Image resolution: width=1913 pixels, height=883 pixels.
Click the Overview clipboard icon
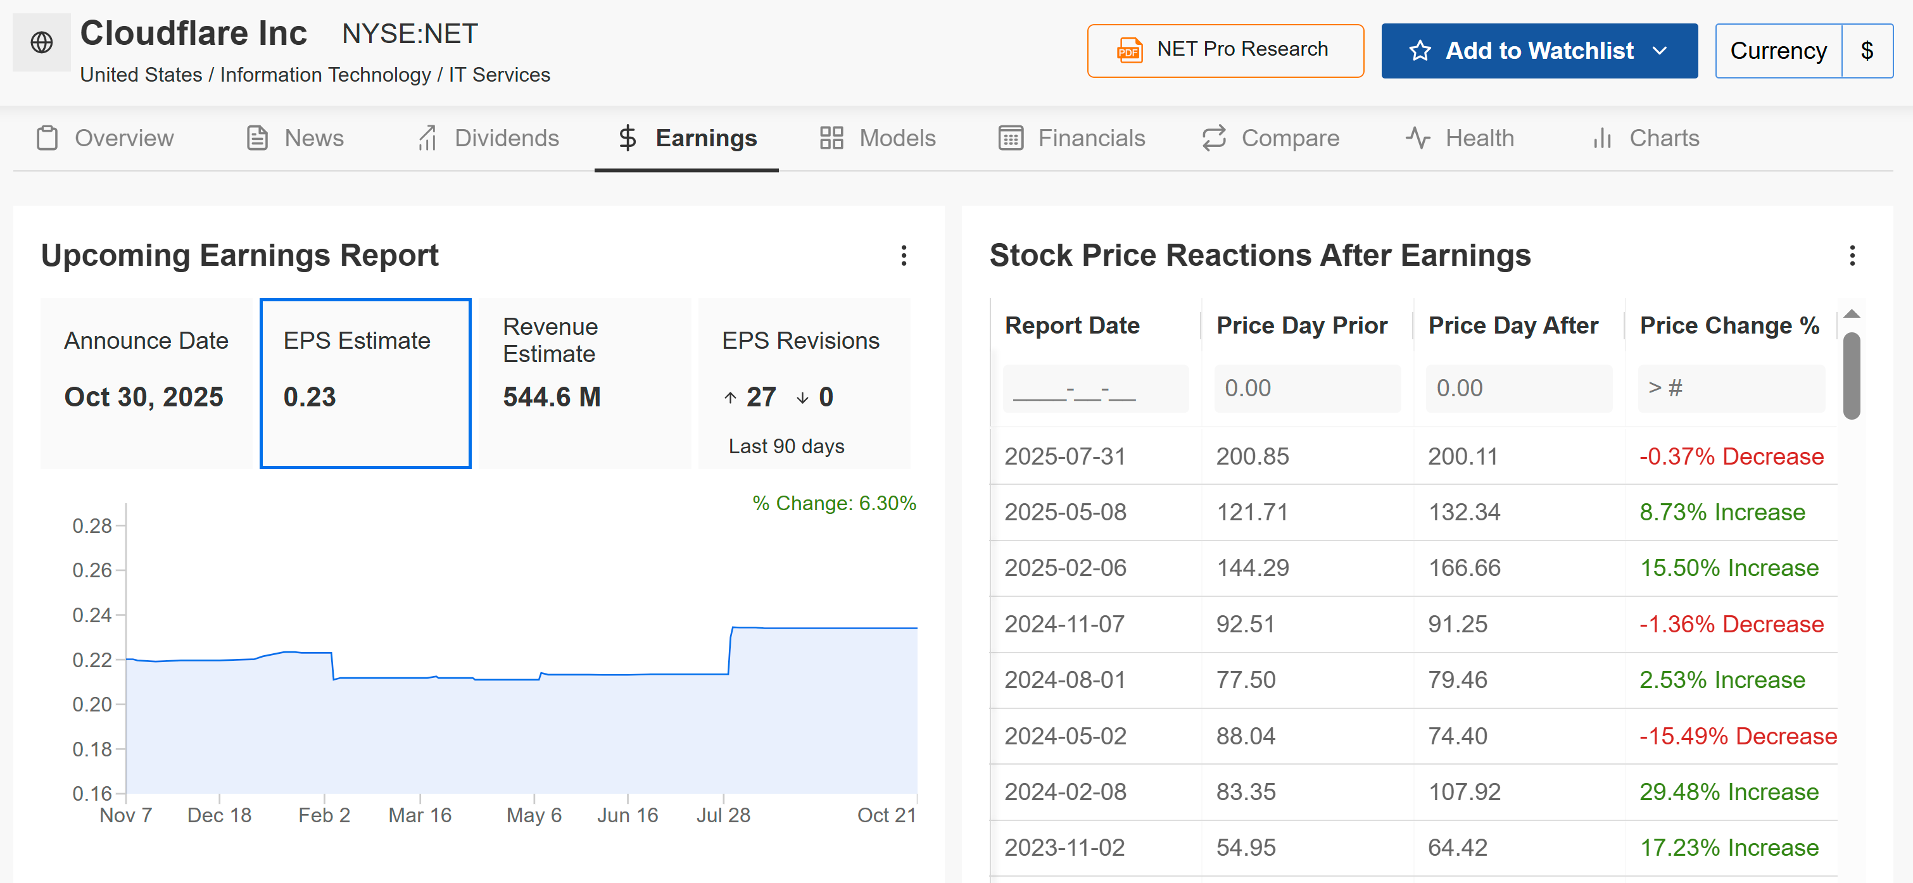pos(47,138)
